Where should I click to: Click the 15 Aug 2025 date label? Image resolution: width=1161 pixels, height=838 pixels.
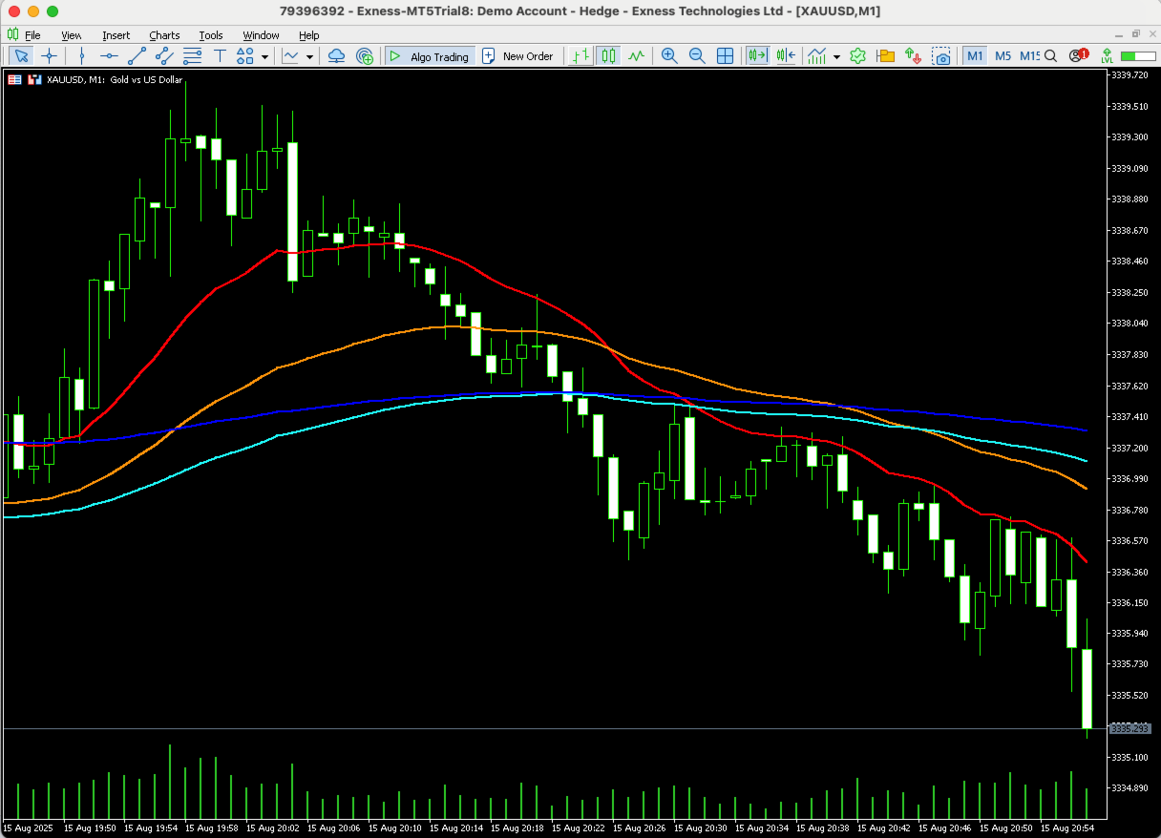pyautogui.click(x=29, y=828)
